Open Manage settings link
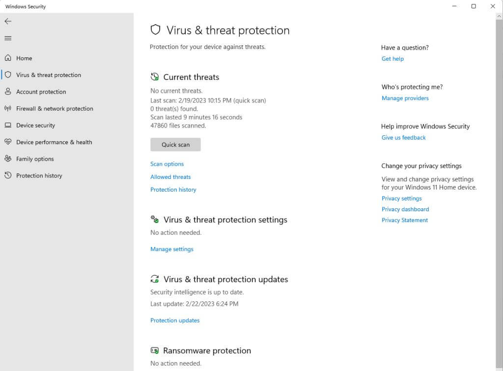This screenshot has height=371, width=503. point(172,249)
